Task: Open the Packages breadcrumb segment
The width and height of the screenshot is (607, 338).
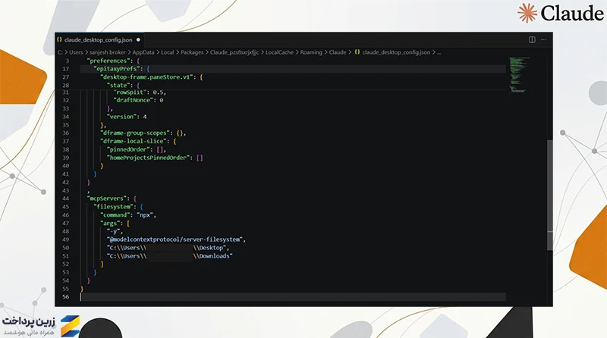Action: pyautogui.click(x=192, y=52)
